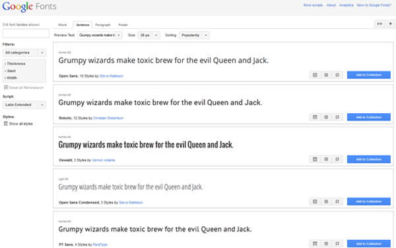
Task: Click the middle icon button in Open Sans row
Action: [326, 75]
